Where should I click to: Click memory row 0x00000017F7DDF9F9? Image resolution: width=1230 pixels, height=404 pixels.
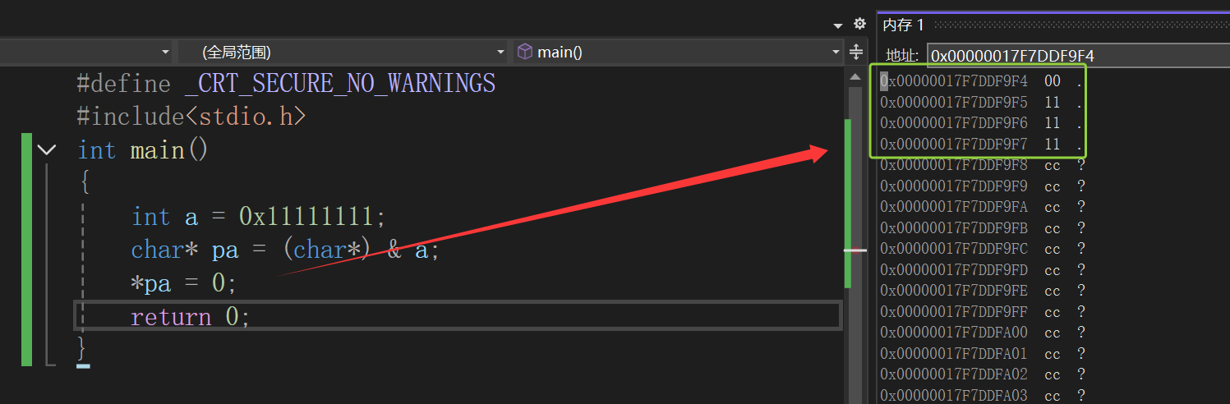coord(982,186)
